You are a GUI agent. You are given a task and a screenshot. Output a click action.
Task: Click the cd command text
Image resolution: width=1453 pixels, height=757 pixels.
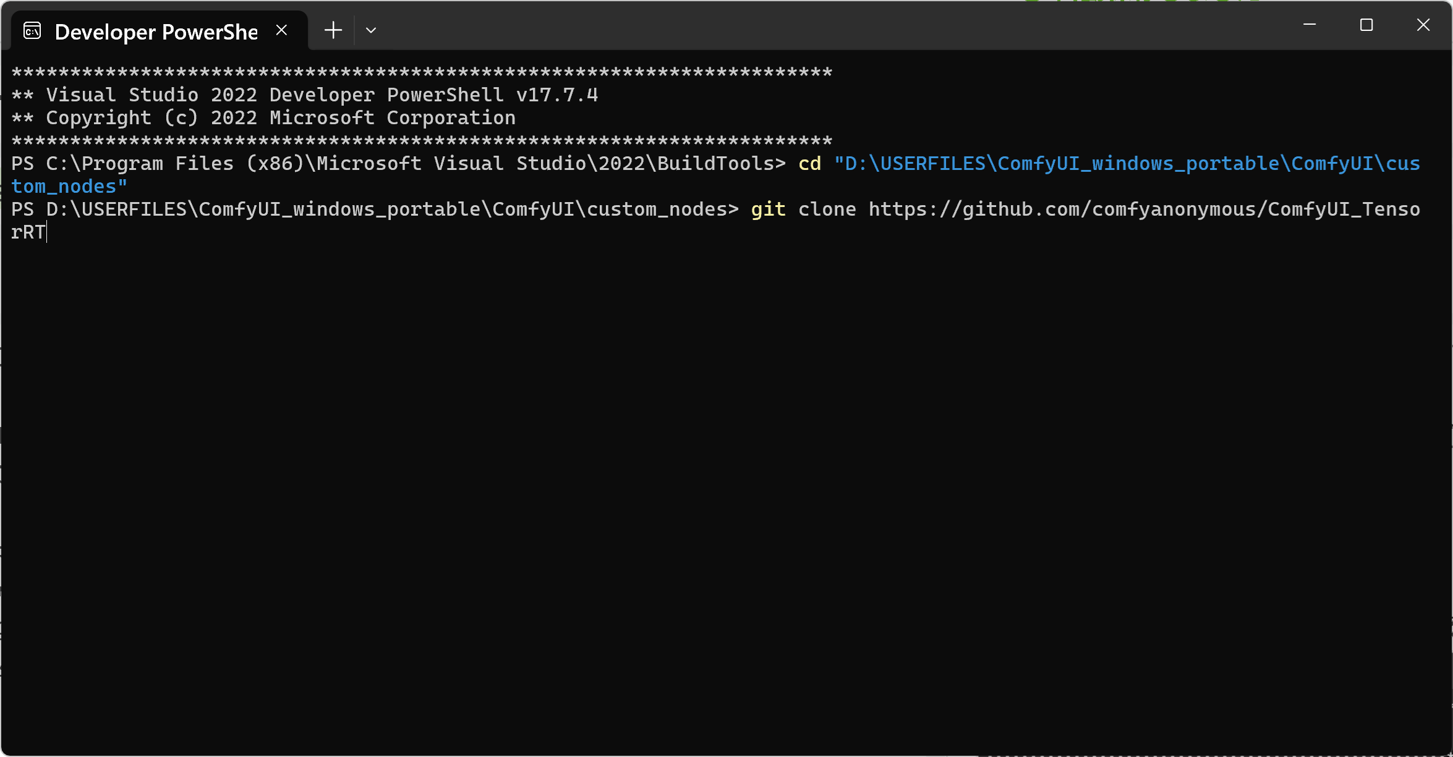(x=809, y=163)
